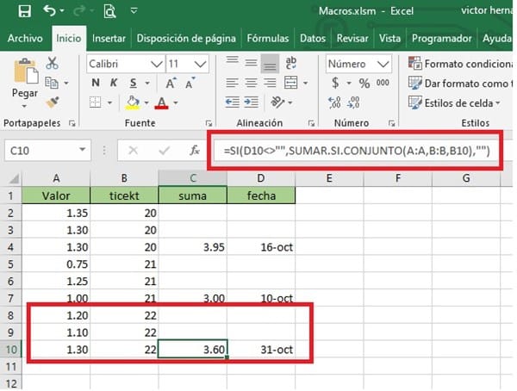Apply thousands separator 000 style
The image size is (517, 391).
pos(383,83)
